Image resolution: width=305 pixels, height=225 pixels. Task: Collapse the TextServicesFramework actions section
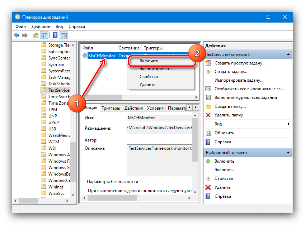pos(288,54)
